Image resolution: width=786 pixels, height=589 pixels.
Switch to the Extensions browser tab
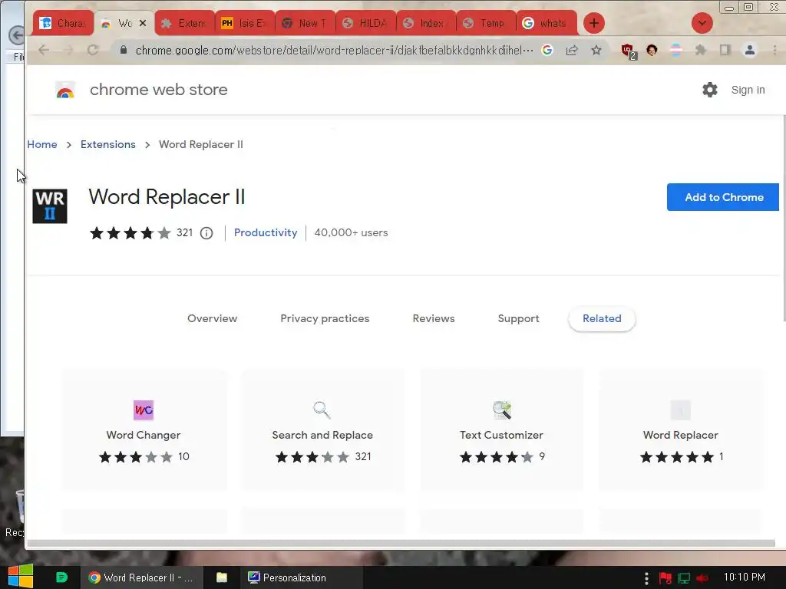tap(185, 23)
